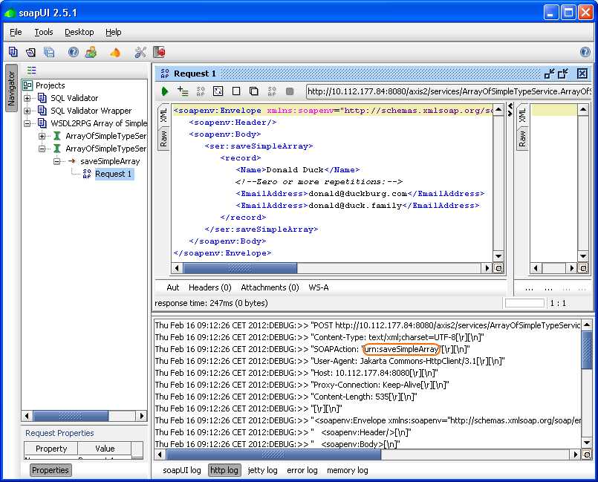Image resolution: width=598 pixels, height=482 pixels.
Task: Click the request editor search magnifier icon
Action: [498, 268]
